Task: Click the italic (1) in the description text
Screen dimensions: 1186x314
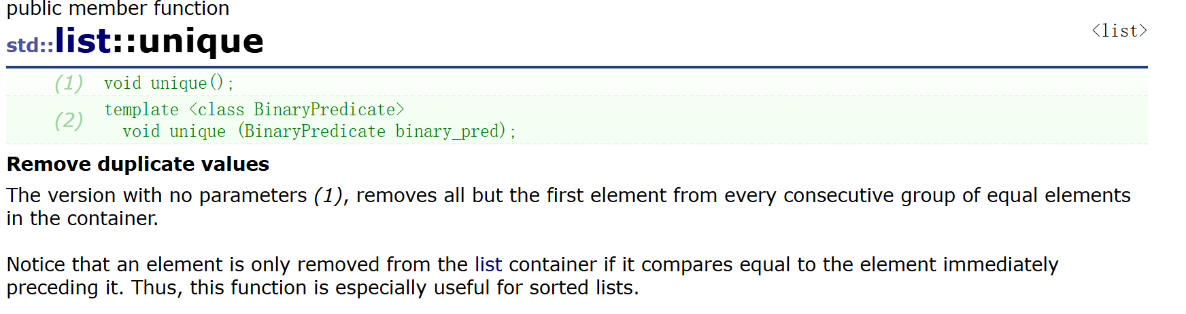Action: coord(328,196)
